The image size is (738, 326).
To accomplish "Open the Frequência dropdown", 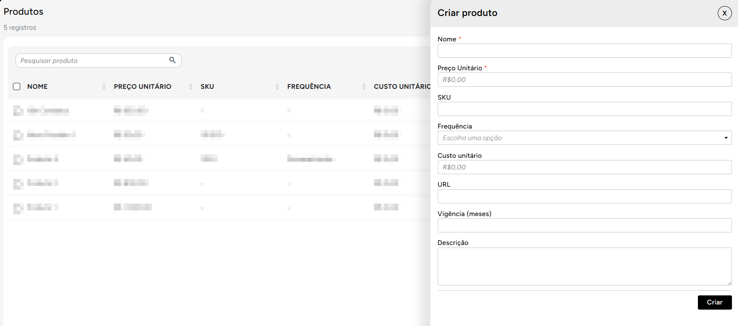I will (x=578, y=138).
